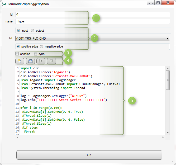The image size is (176, 165).
Task: Choose the negative edge option
Action: [42, 46]
